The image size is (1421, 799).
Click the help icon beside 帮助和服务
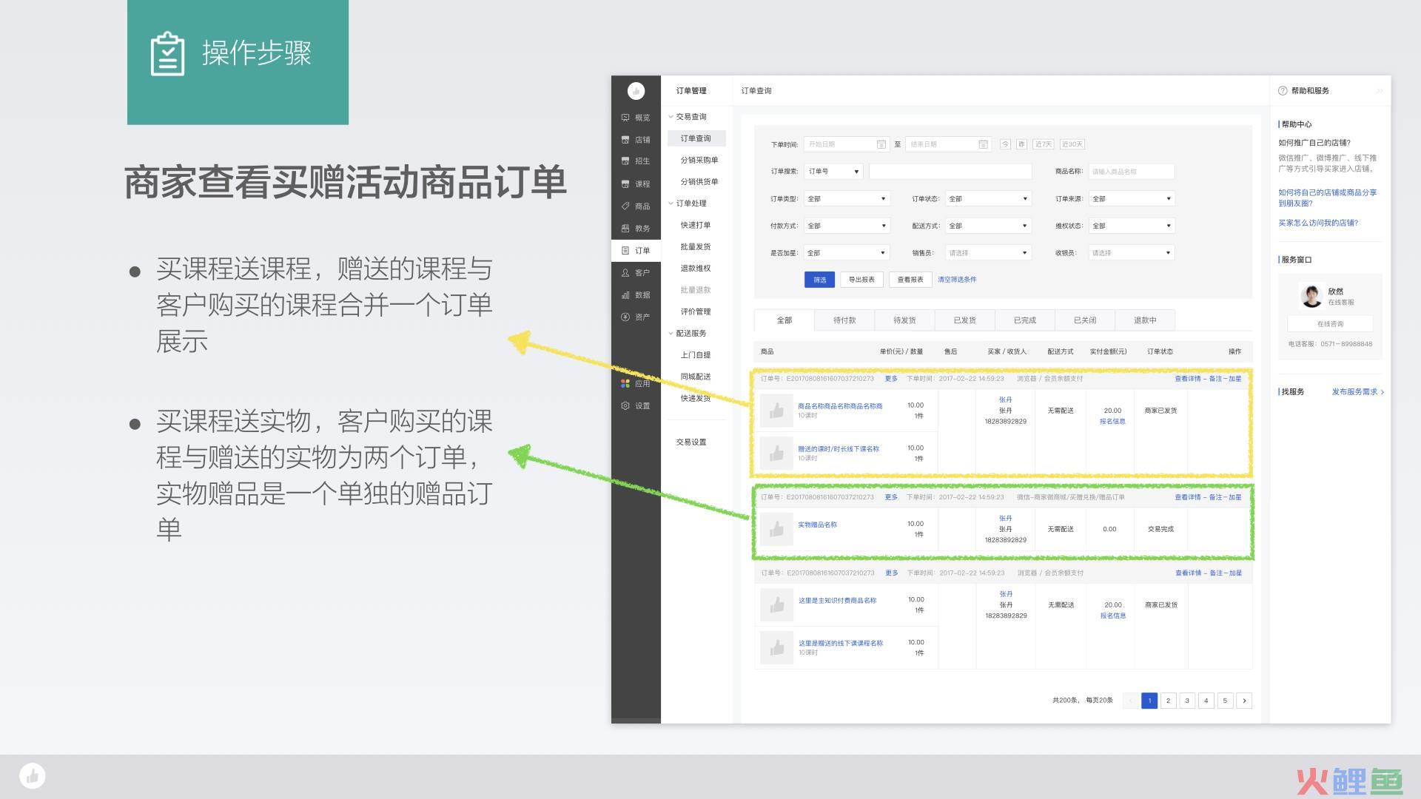(1283, 91)
